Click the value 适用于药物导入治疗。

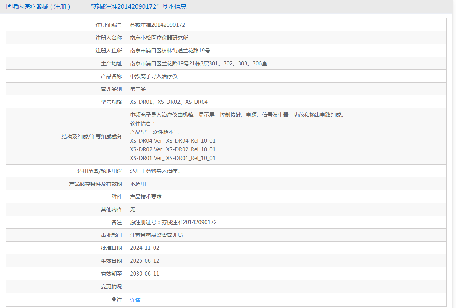click(156, 171)
